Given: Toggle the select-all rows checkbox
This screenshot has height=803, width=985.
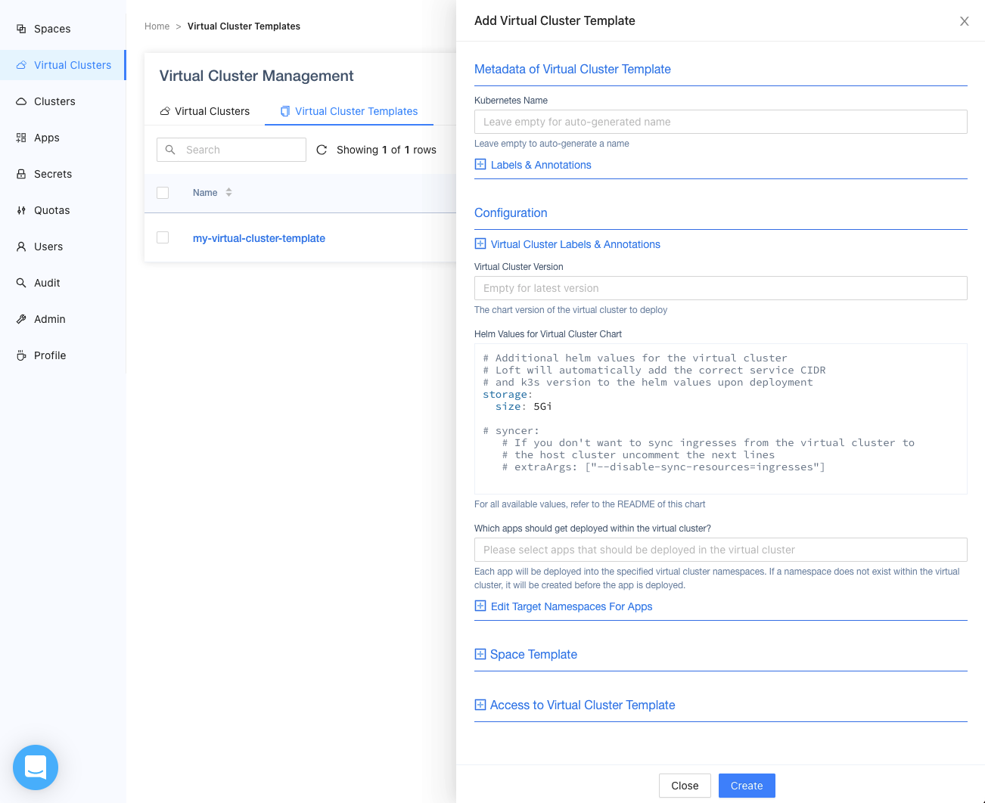Looking at the screenshot, I should click(163, 193).
